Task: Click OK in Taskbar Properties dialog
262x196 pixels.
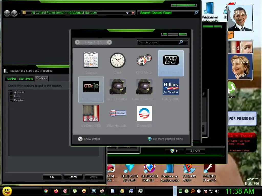Action: pos(52,177)
